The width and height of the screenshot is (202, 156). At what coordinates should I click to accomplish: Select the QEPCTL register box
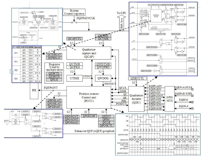pos(54,74)
